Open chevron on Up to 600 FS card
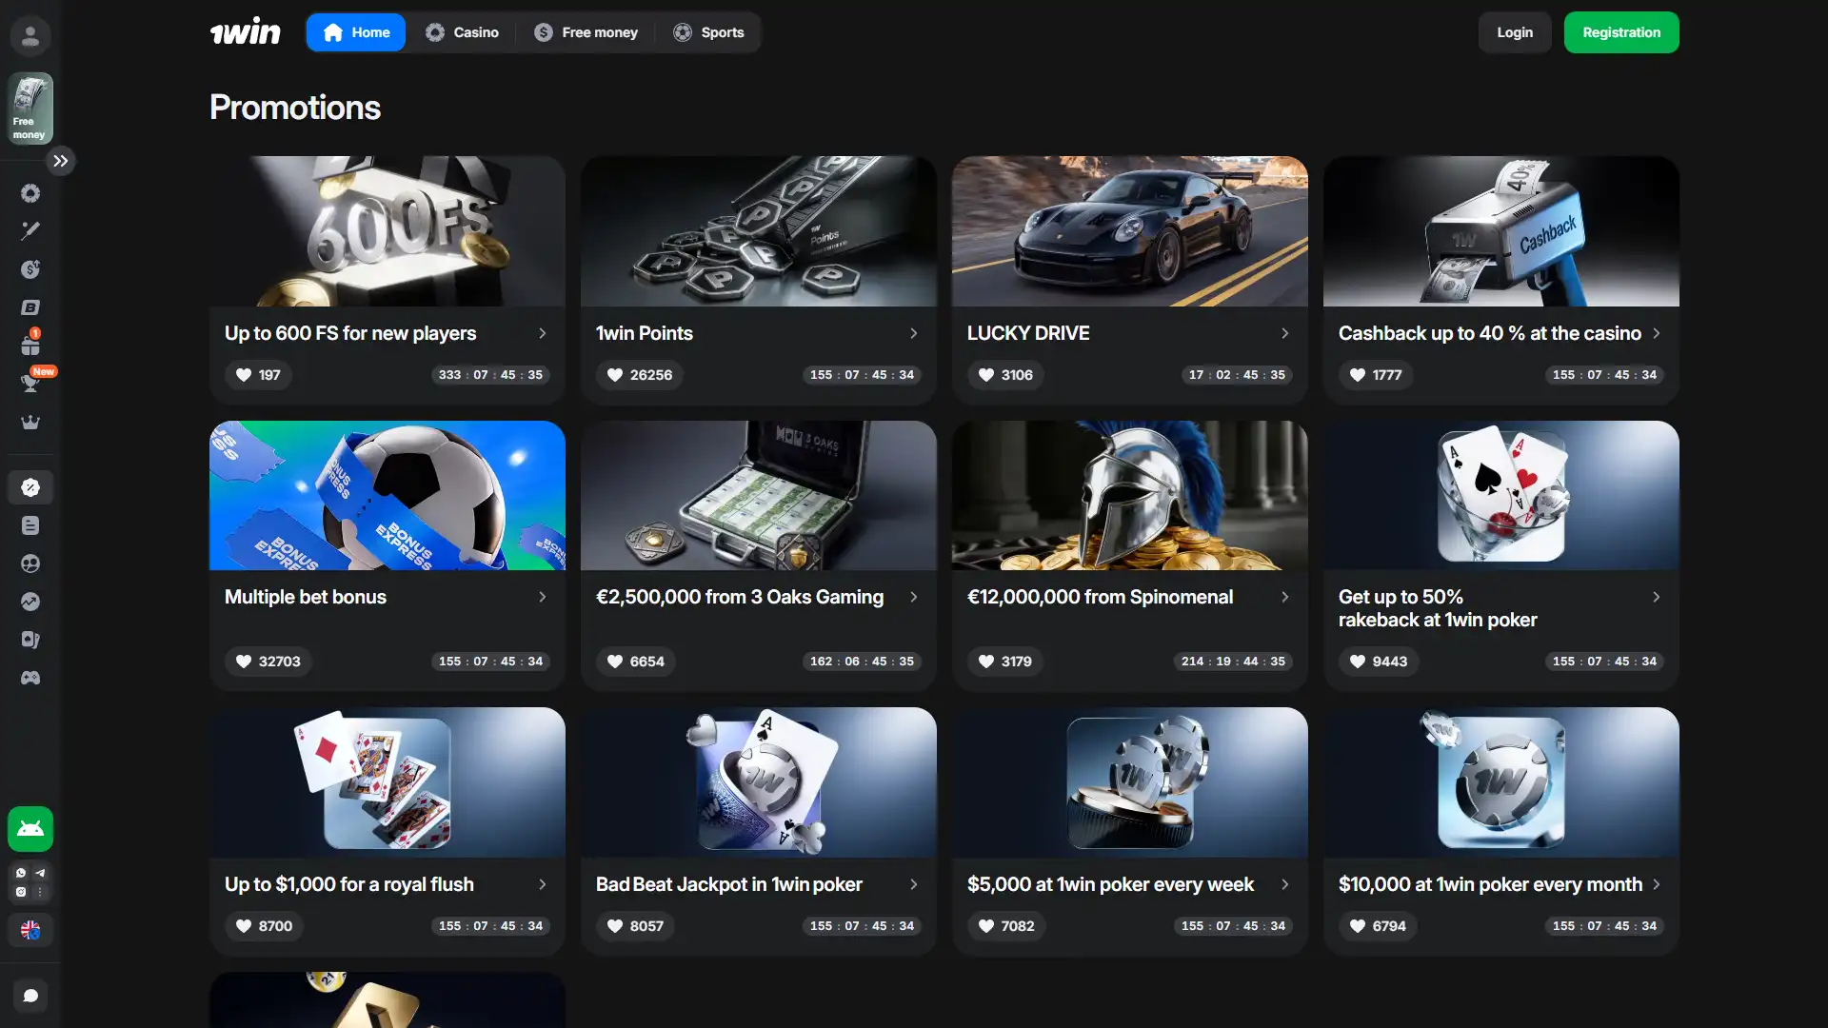 (x=543, y=333)
